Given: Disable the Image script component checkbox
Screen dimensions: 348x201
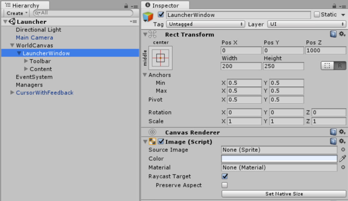Looking at the screenshot, I should tap(161, 141).
